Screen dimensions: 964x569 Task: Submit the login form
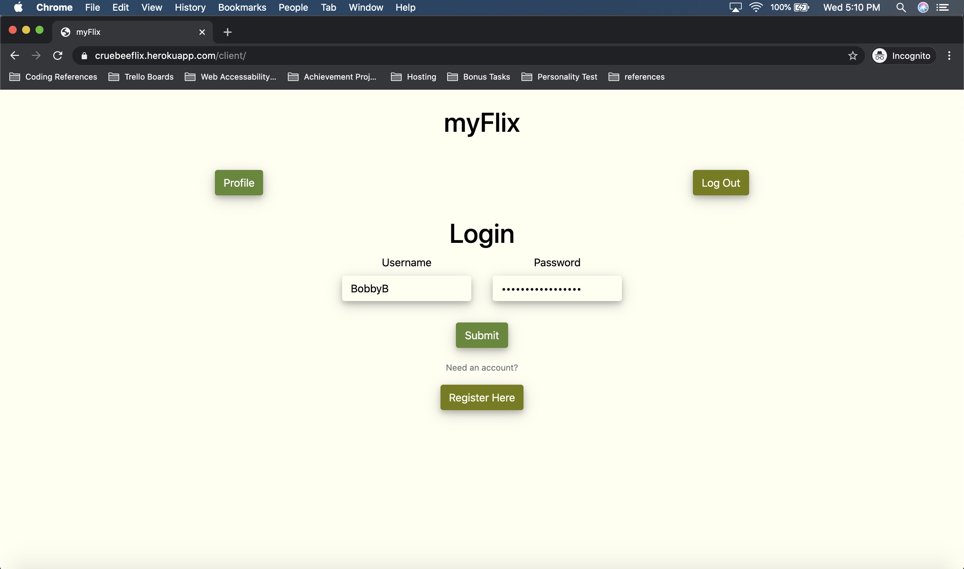(482, 335)
